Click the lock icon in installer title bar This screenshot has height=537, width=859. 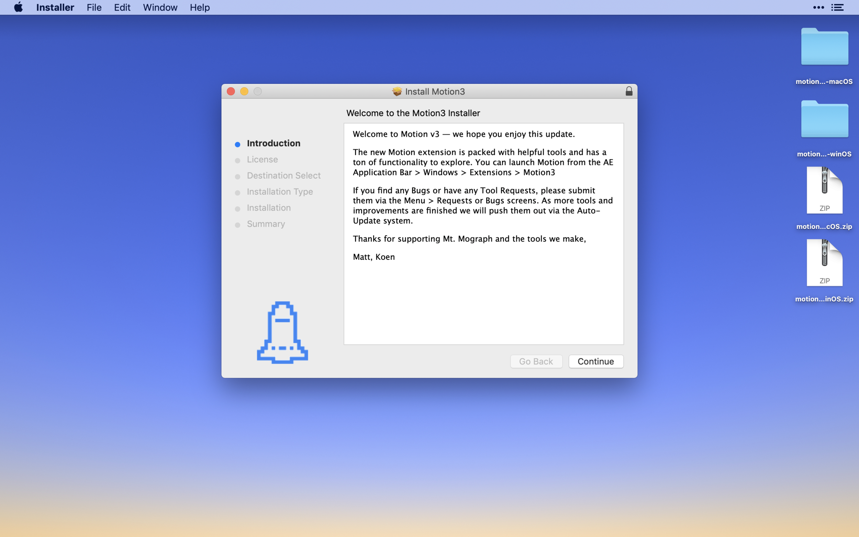point(629,91)
